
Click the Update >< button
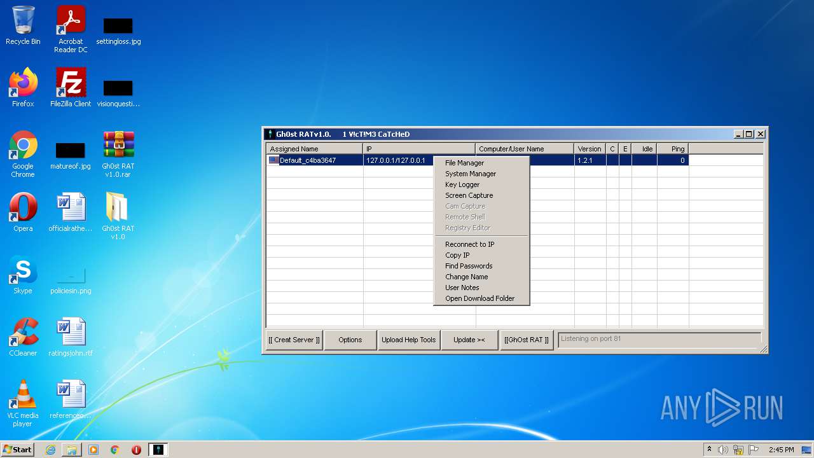(469, 340)
